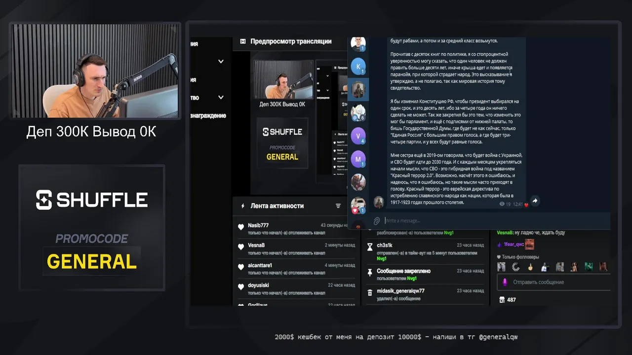Image resolution: width=632 pixels, height=355 pixels.
Task: Click the Предпросмотр трансляции heading
Action: [x=291, y=41]
